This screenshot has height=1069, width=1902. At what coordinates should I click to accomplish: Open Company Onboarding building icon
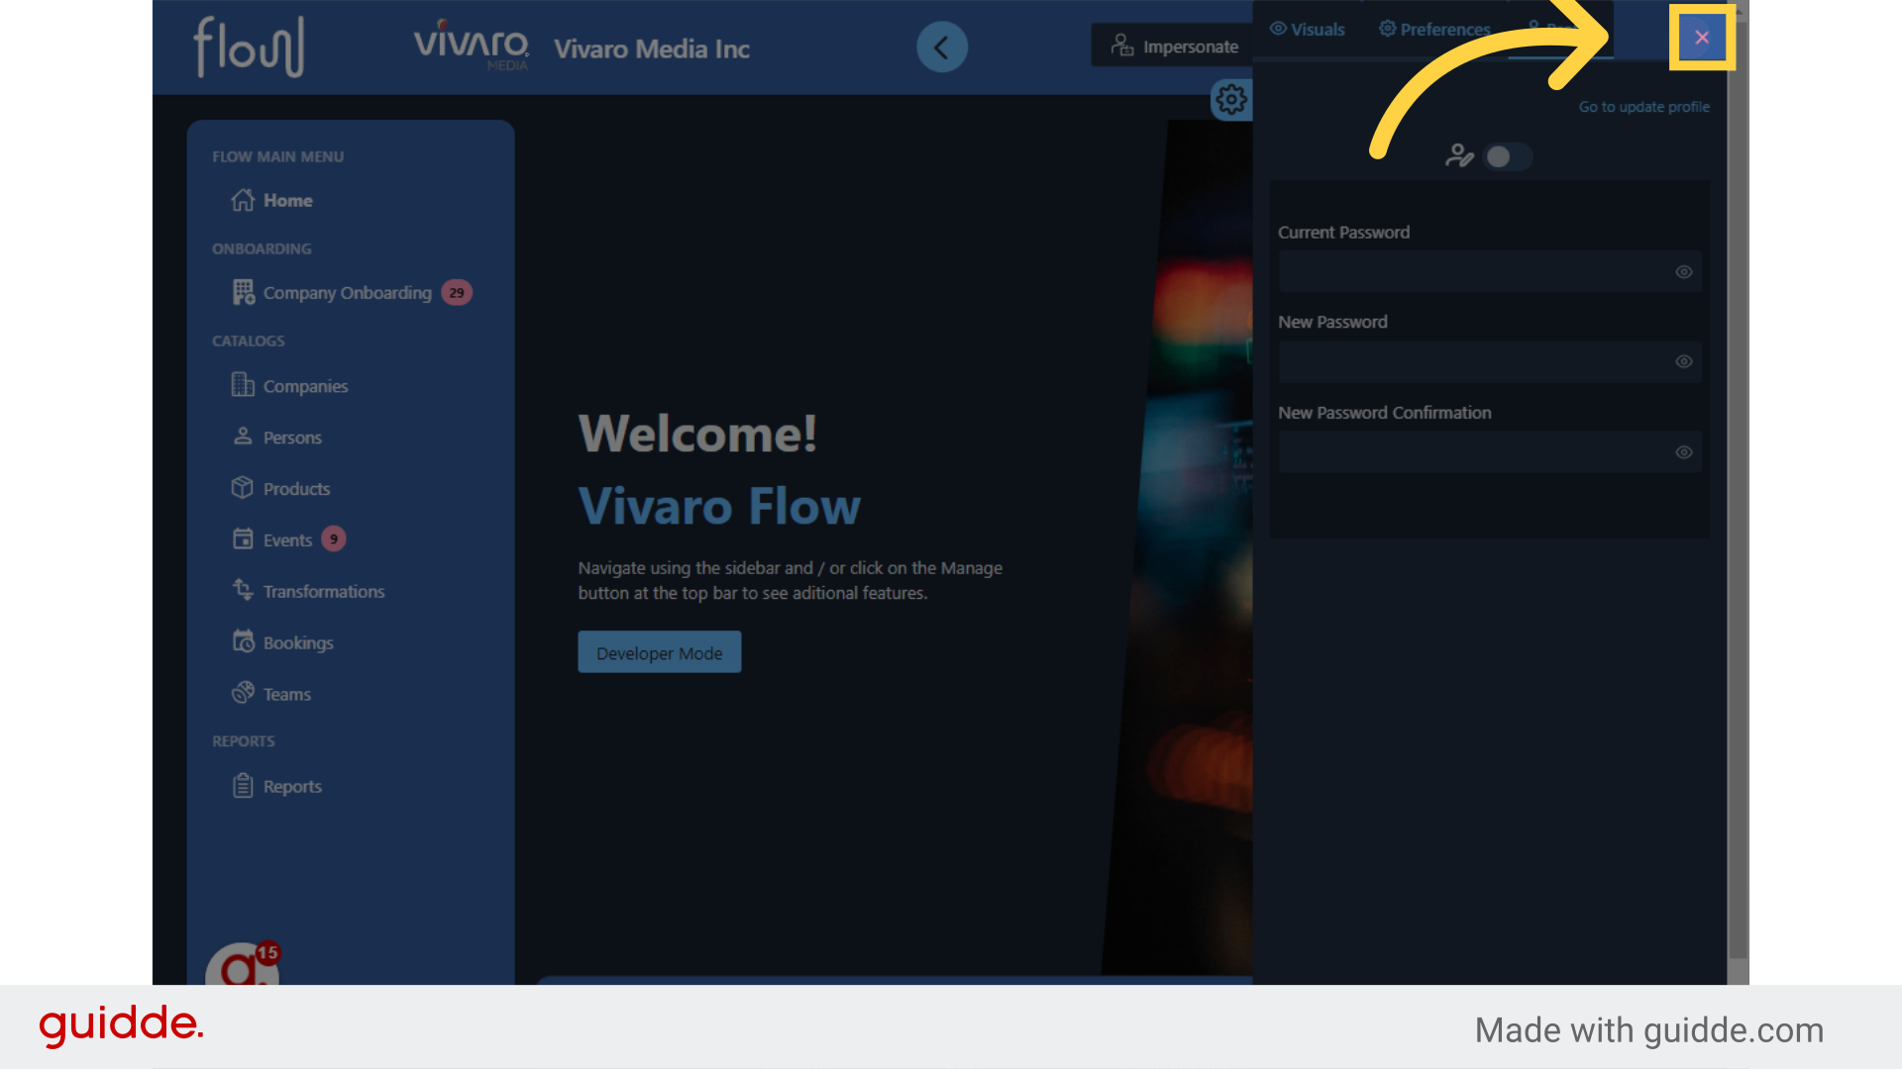[x=243, y=292]
